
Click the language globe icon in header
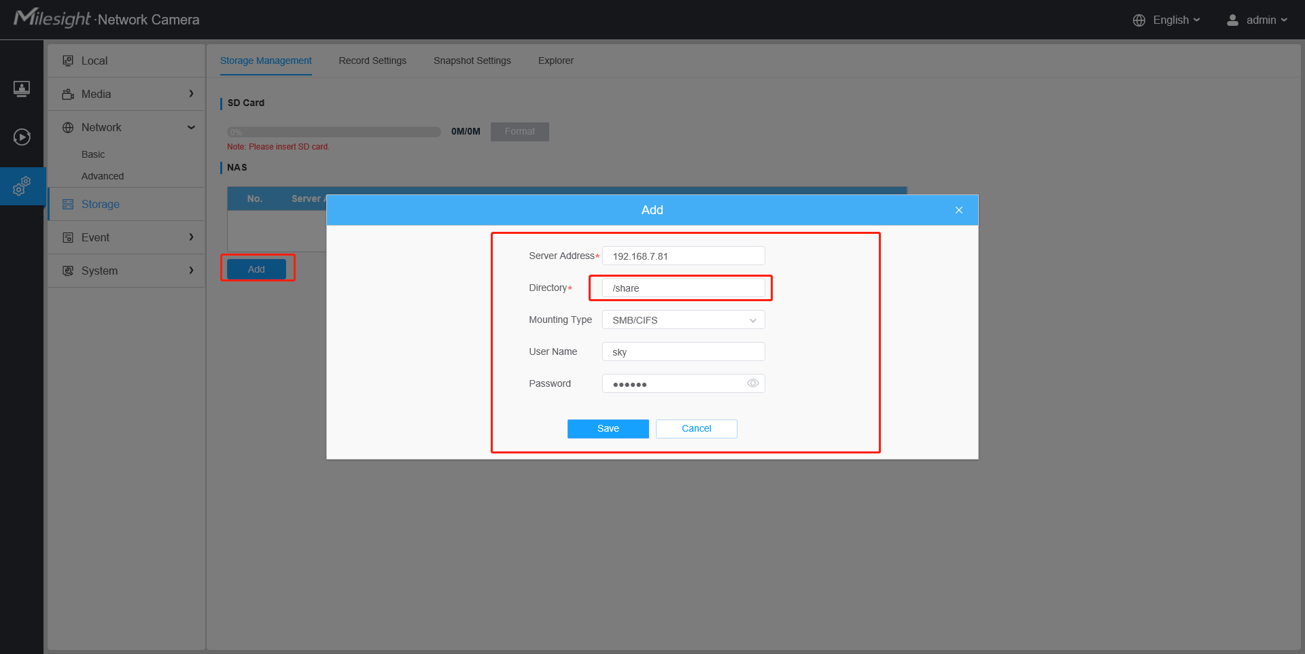(1139, 20)
